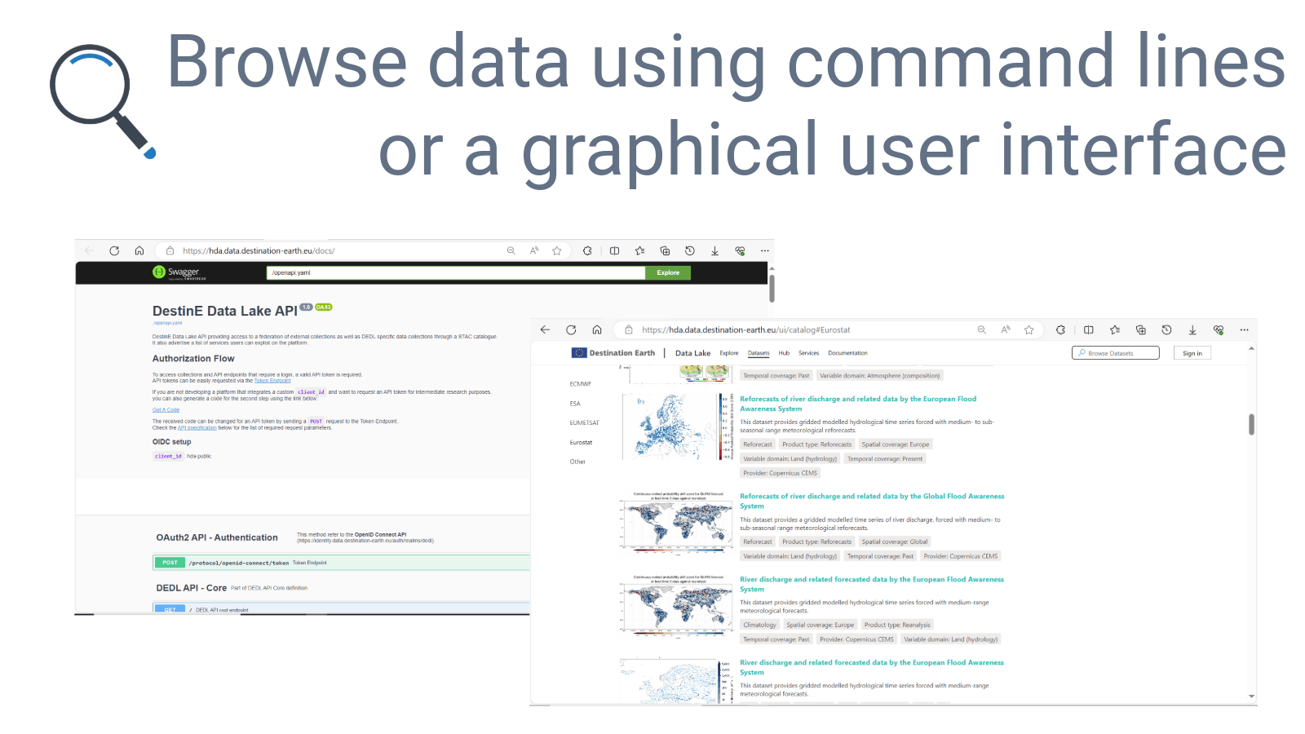
Task: Open the Services menu item
Action: click(x=809, y=353)
